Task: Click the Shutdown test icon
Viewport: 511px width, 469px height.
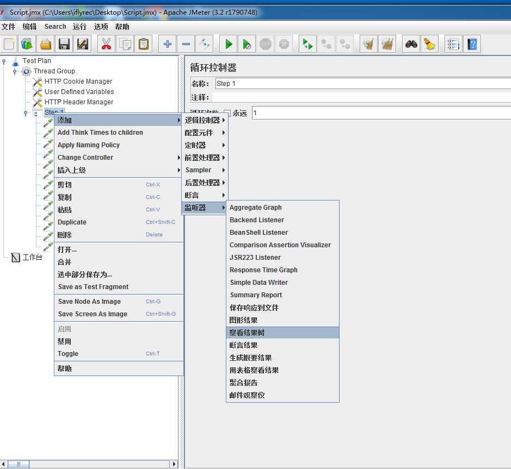Action: point(284,44)
